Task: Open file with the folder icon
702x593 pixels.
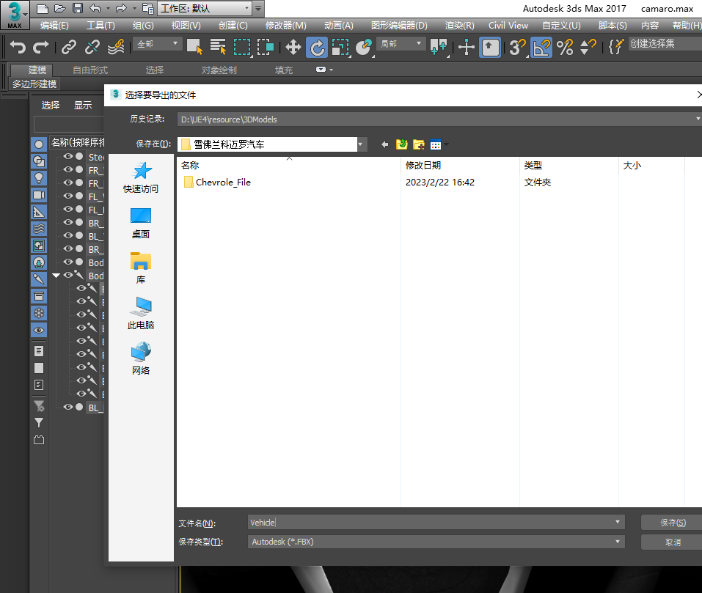Action: coord(59,8)
